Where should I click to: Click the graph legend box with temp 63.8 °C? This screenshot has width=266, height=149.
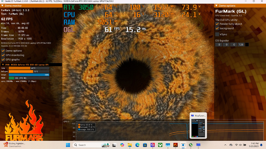pyautogui.click(x=86, y=127)
